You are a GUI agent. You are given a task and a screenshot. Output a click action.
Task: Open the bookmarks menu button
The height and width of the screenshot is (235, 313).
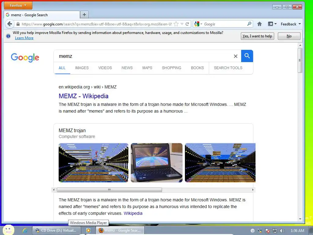[272, 24]
